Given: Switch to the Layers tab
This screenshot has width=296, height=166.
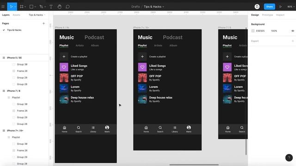Looking at the screenshot, I should pos(6,15).
